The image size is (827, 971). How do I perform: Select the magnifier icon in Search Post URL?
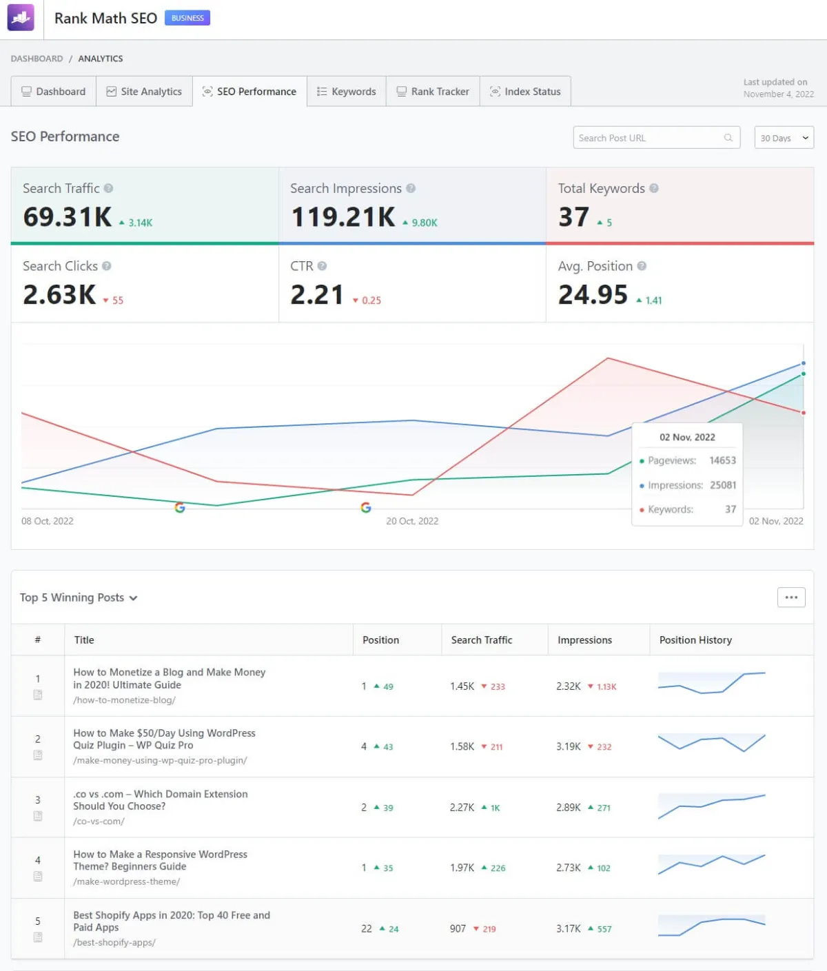click(728, 137)
